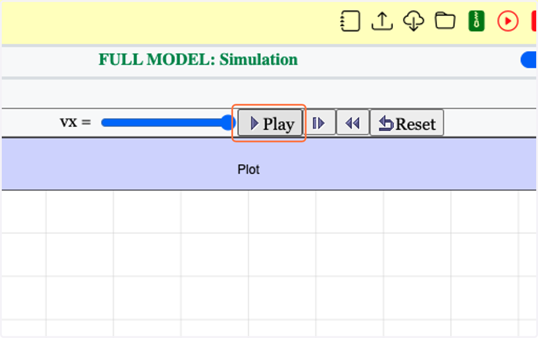Reset the simulation
This screenshot has height=338, width=538.
407,123
